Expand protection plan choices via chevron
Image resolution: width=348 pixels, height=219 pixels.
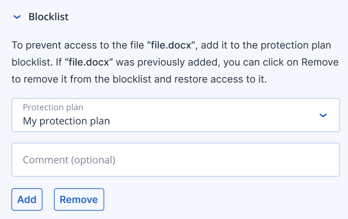(x=323, y=115)
